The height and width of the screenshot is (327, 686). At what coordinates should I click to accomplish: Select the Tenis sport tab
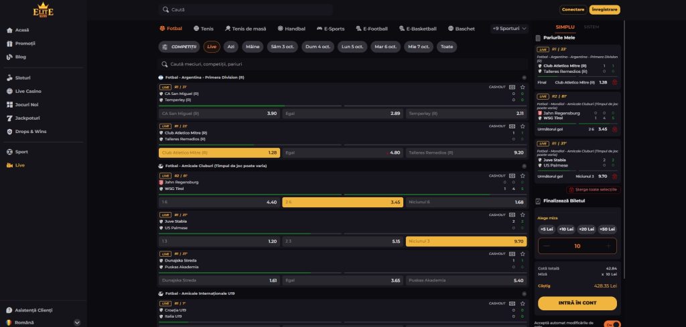(204, 29)
